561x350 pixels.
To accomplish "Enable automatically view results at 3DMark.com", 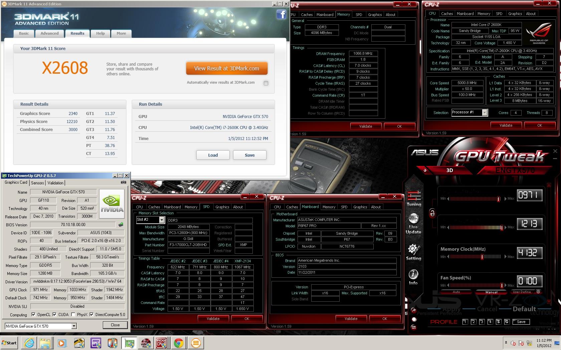I will (266, 83).
